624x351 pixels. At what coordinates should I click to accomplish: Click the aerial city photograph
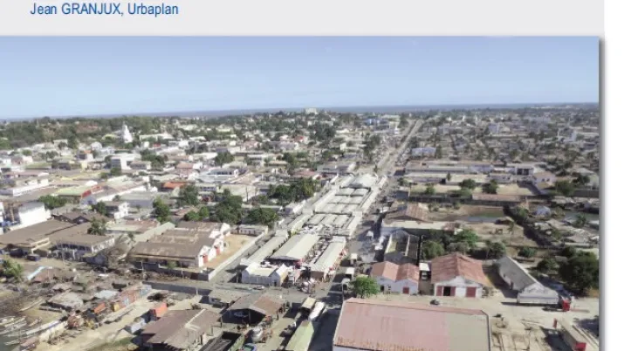click(x=299, y=194)
